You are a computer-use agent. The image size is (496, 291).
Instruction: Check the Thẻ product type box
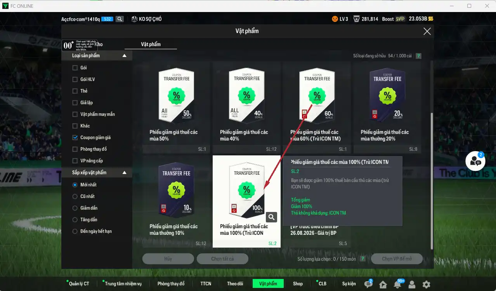click(75, 91)
